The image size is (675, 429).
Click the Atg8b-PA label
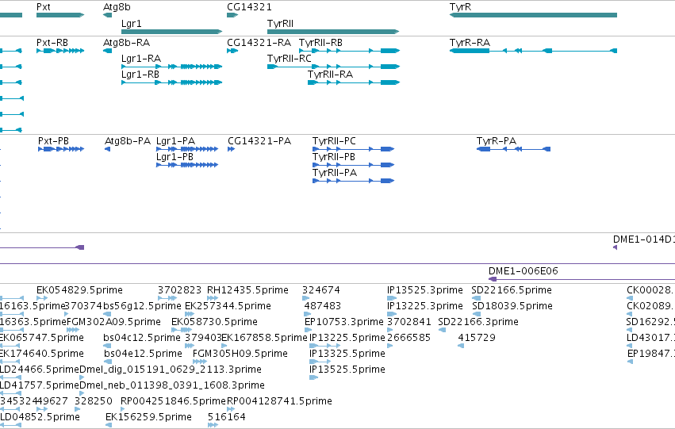128,141
